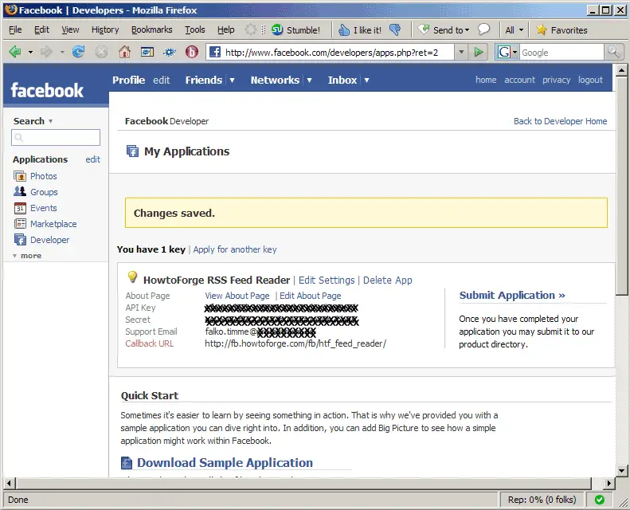The height and width of the screenshot is (510, 630).
Task: Click Submit Application link
Action: click(x=511, y=296)
